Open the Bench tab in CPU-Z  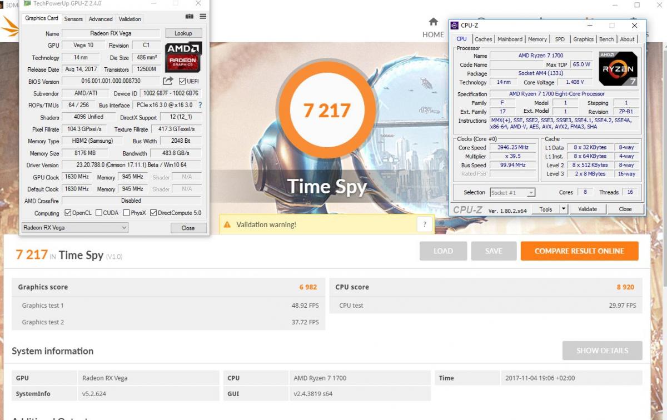(x=606, y=39)
